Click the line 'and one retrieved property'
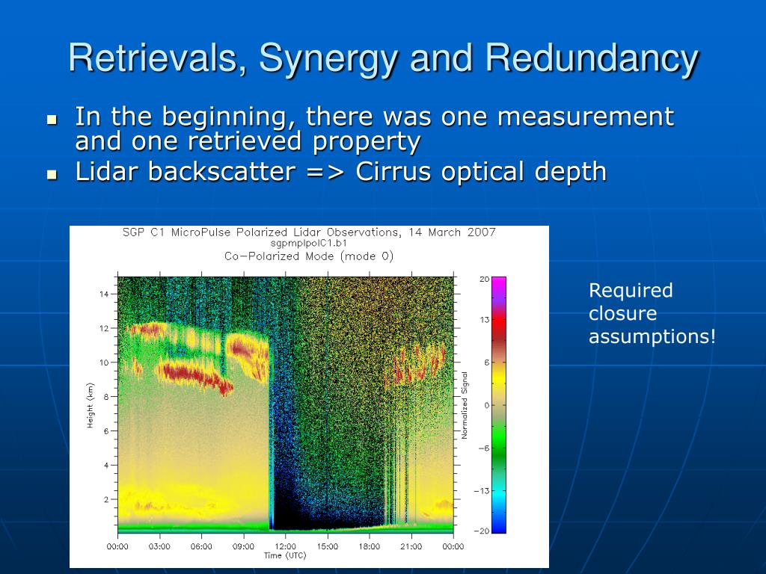 coord(248,141)
